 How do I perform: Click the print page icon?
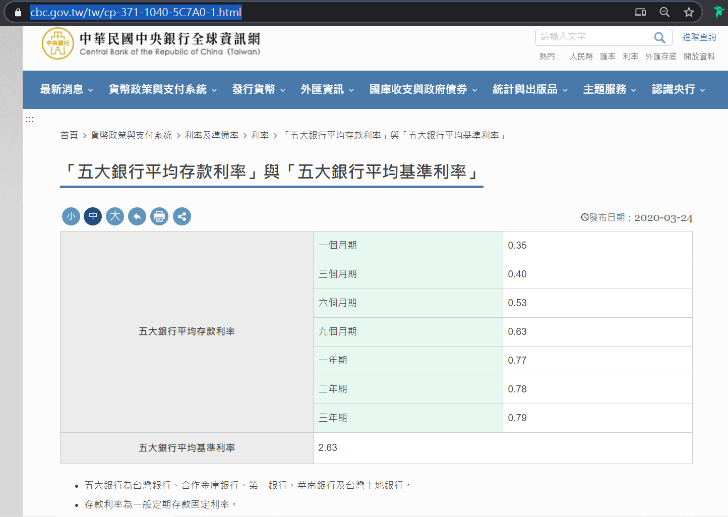coord(159,216)
